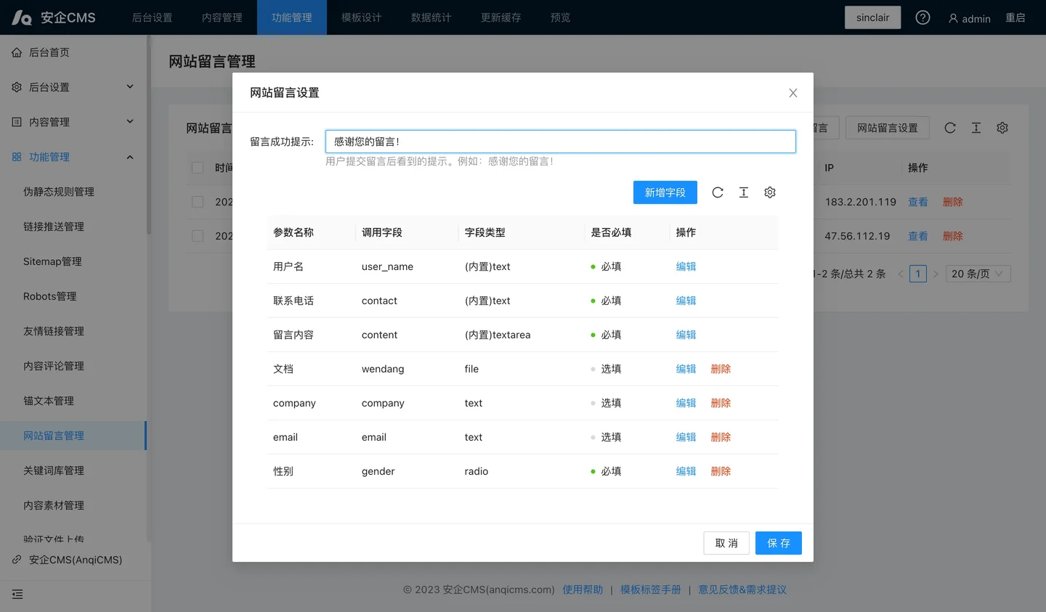1046x612 pixels.
Task: Open the 功能管理 top navigation tab
Action: point(292,17)
